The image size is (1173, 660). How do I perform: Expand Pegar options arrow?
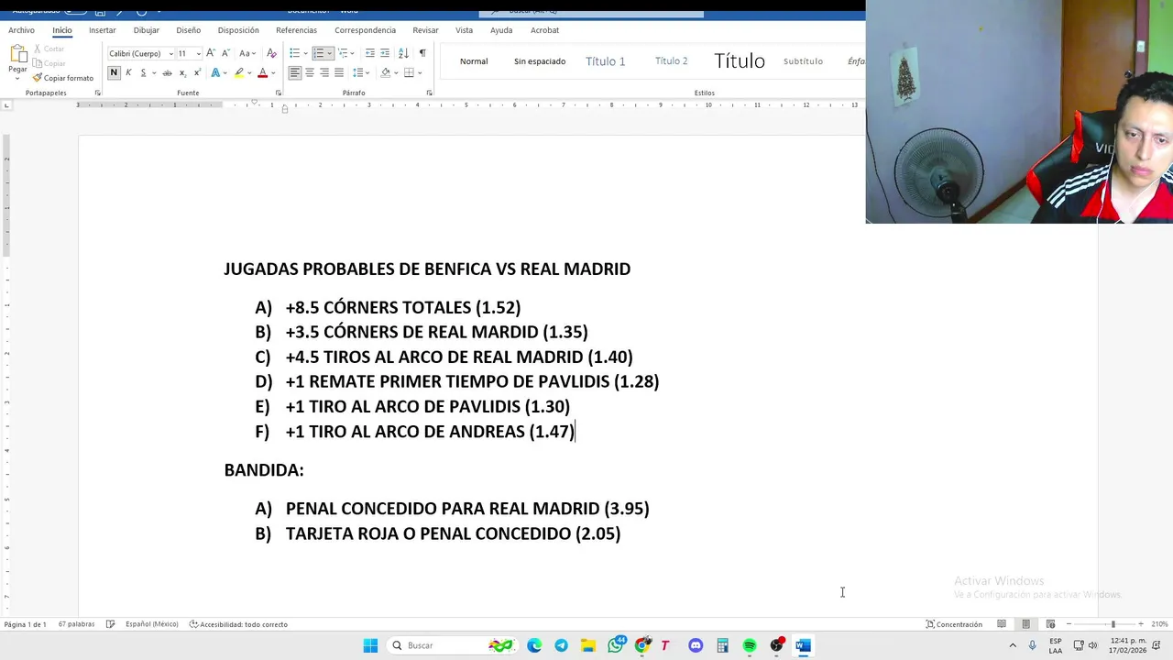point(17,78)
